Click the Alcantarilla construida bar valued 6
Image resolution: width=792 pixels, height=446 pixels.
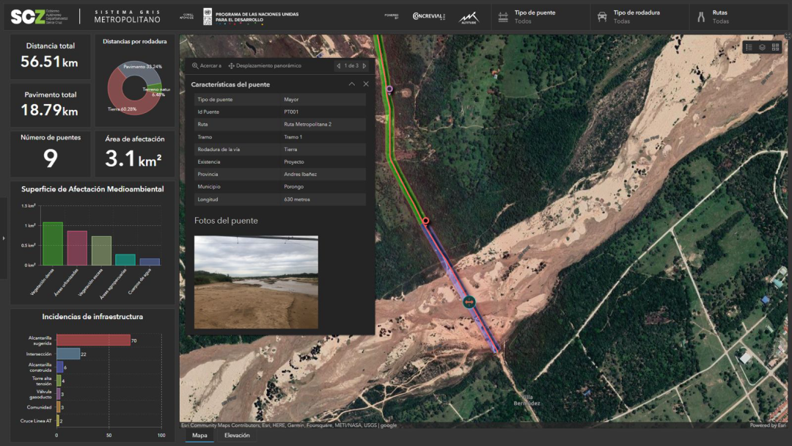point(59,368)
